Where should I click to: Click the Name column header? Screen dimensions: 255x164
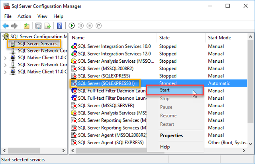(113, 38)
